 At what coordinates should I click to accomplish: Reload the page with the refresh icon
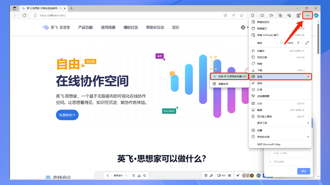[25, 15]
